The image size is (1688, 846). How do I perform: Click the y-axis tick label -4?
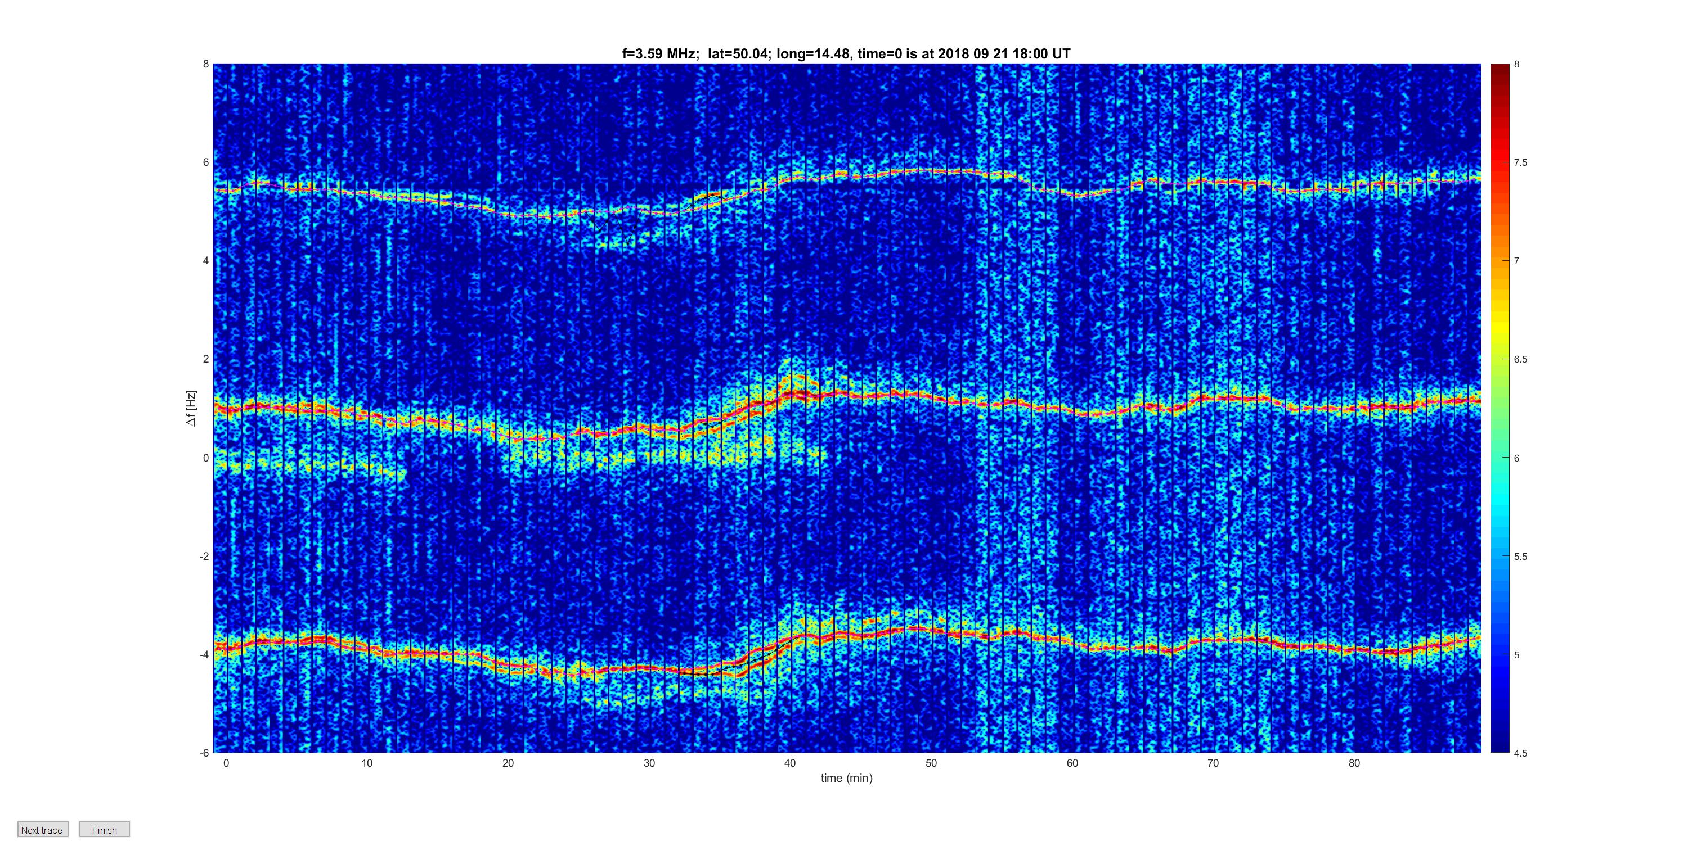point(204,654)
